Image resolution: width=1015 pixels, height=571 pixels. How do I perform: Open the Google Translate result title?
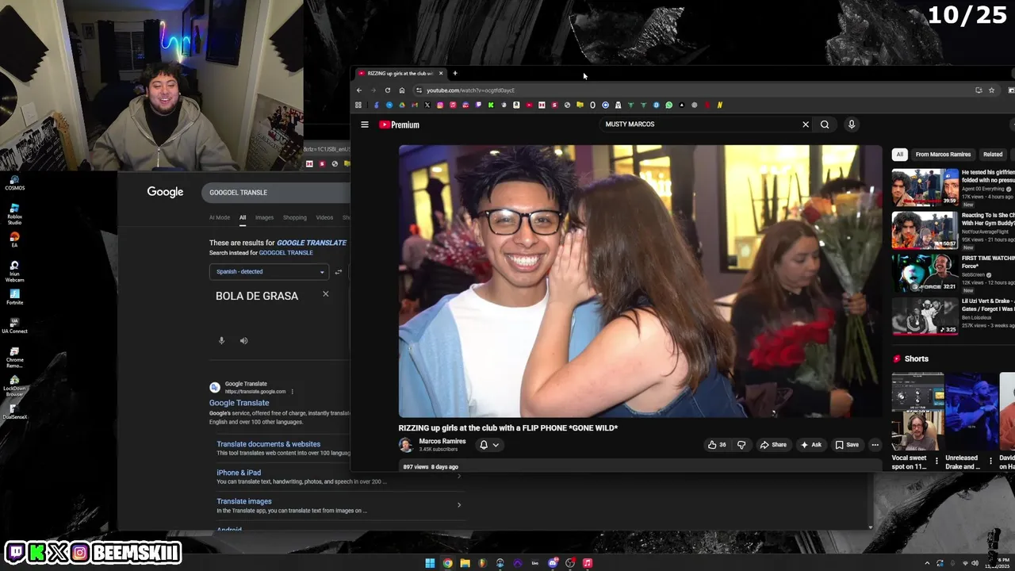click(239, 403)
